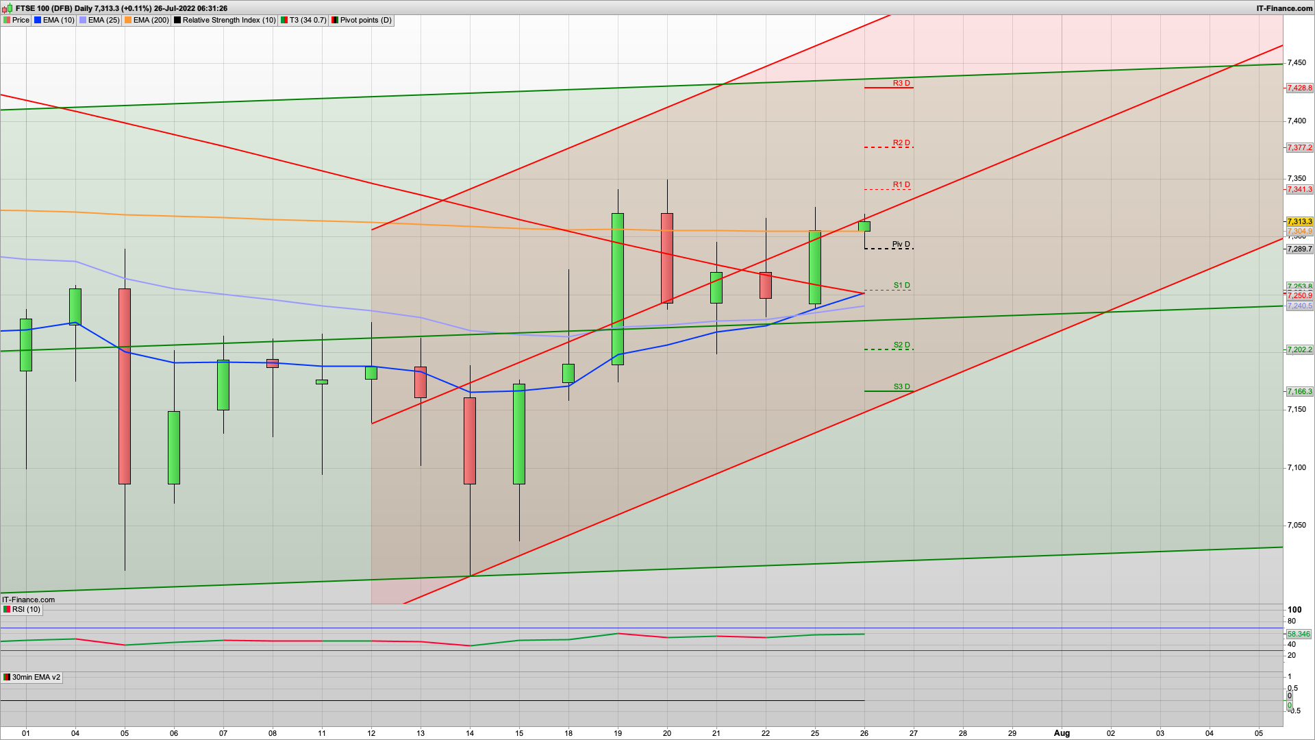Click the R3 D pivot label
Viewport: 1315px width, 740px height.
[x=901, y=83]
